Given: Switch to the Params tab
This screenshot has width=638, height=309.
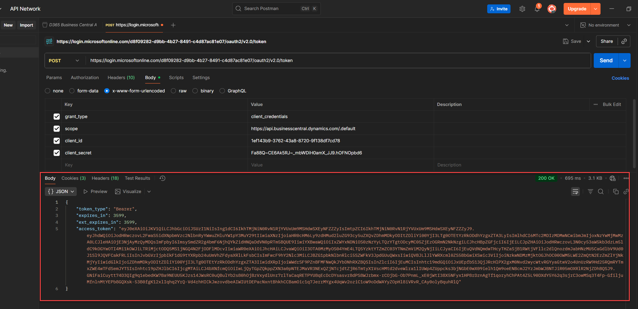Looking at the screenshot, I should coord(54,78).
